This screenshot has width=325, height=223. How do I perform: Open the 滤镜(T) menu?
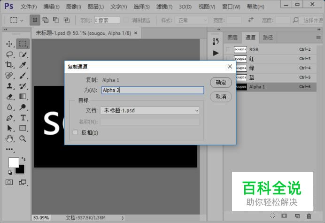point(164,7)
